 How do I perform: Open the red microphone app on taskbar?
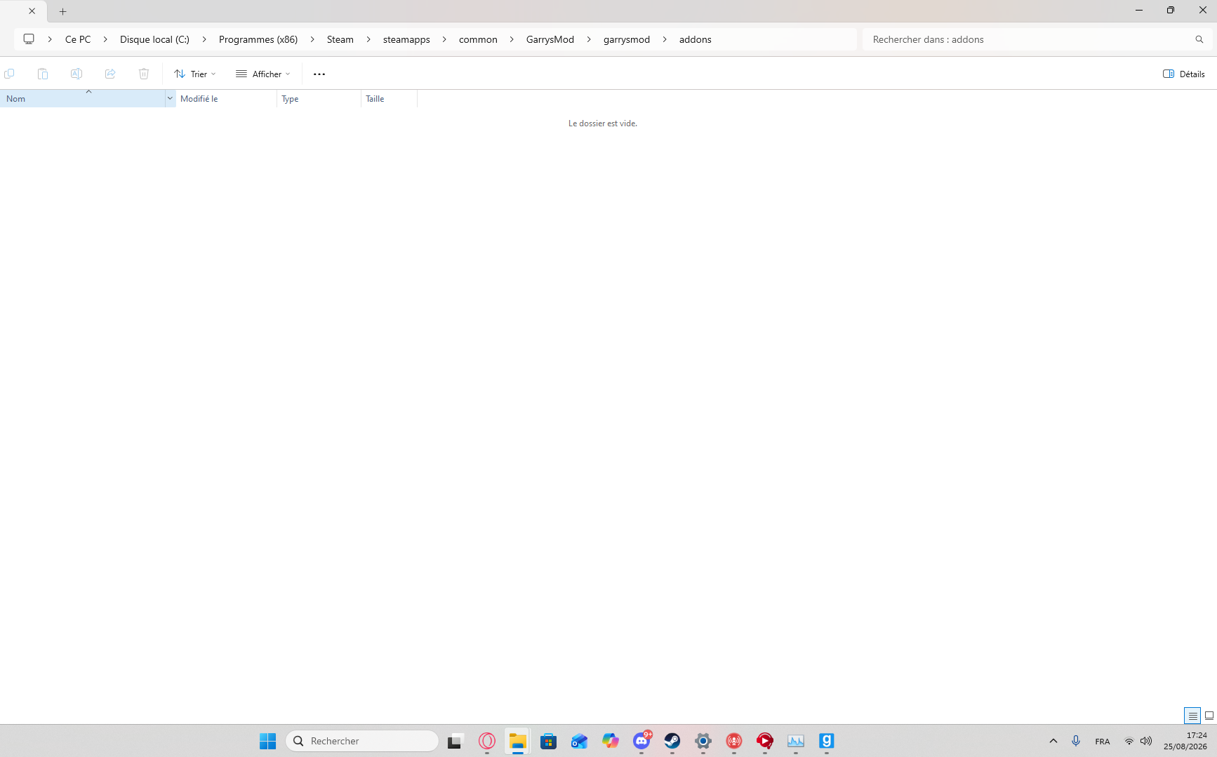[x=734, y=741]
